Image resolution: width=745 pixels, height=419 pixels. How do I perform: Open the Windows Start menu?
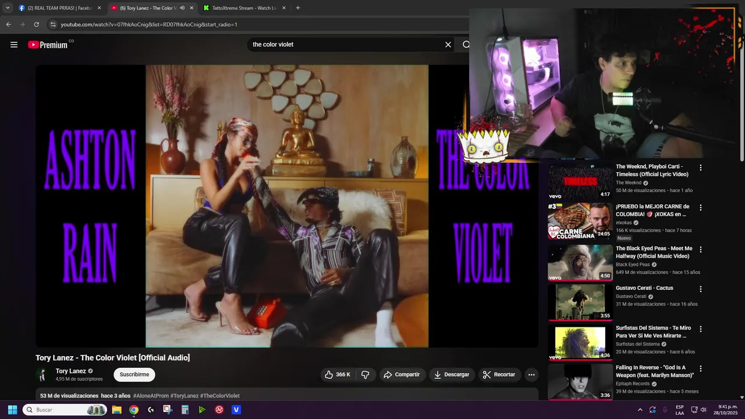(12, 410)
